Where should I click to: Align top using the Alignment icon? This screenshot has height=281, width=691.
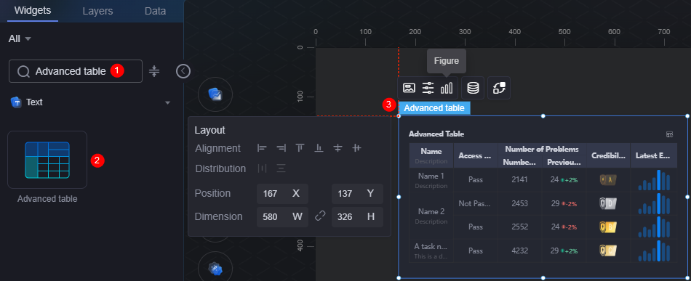click(300, 148)
